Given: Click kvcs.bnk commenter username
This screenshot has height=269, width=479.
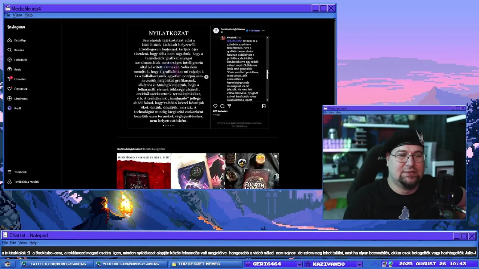Looking at the screenshot, I should point(232,38).
